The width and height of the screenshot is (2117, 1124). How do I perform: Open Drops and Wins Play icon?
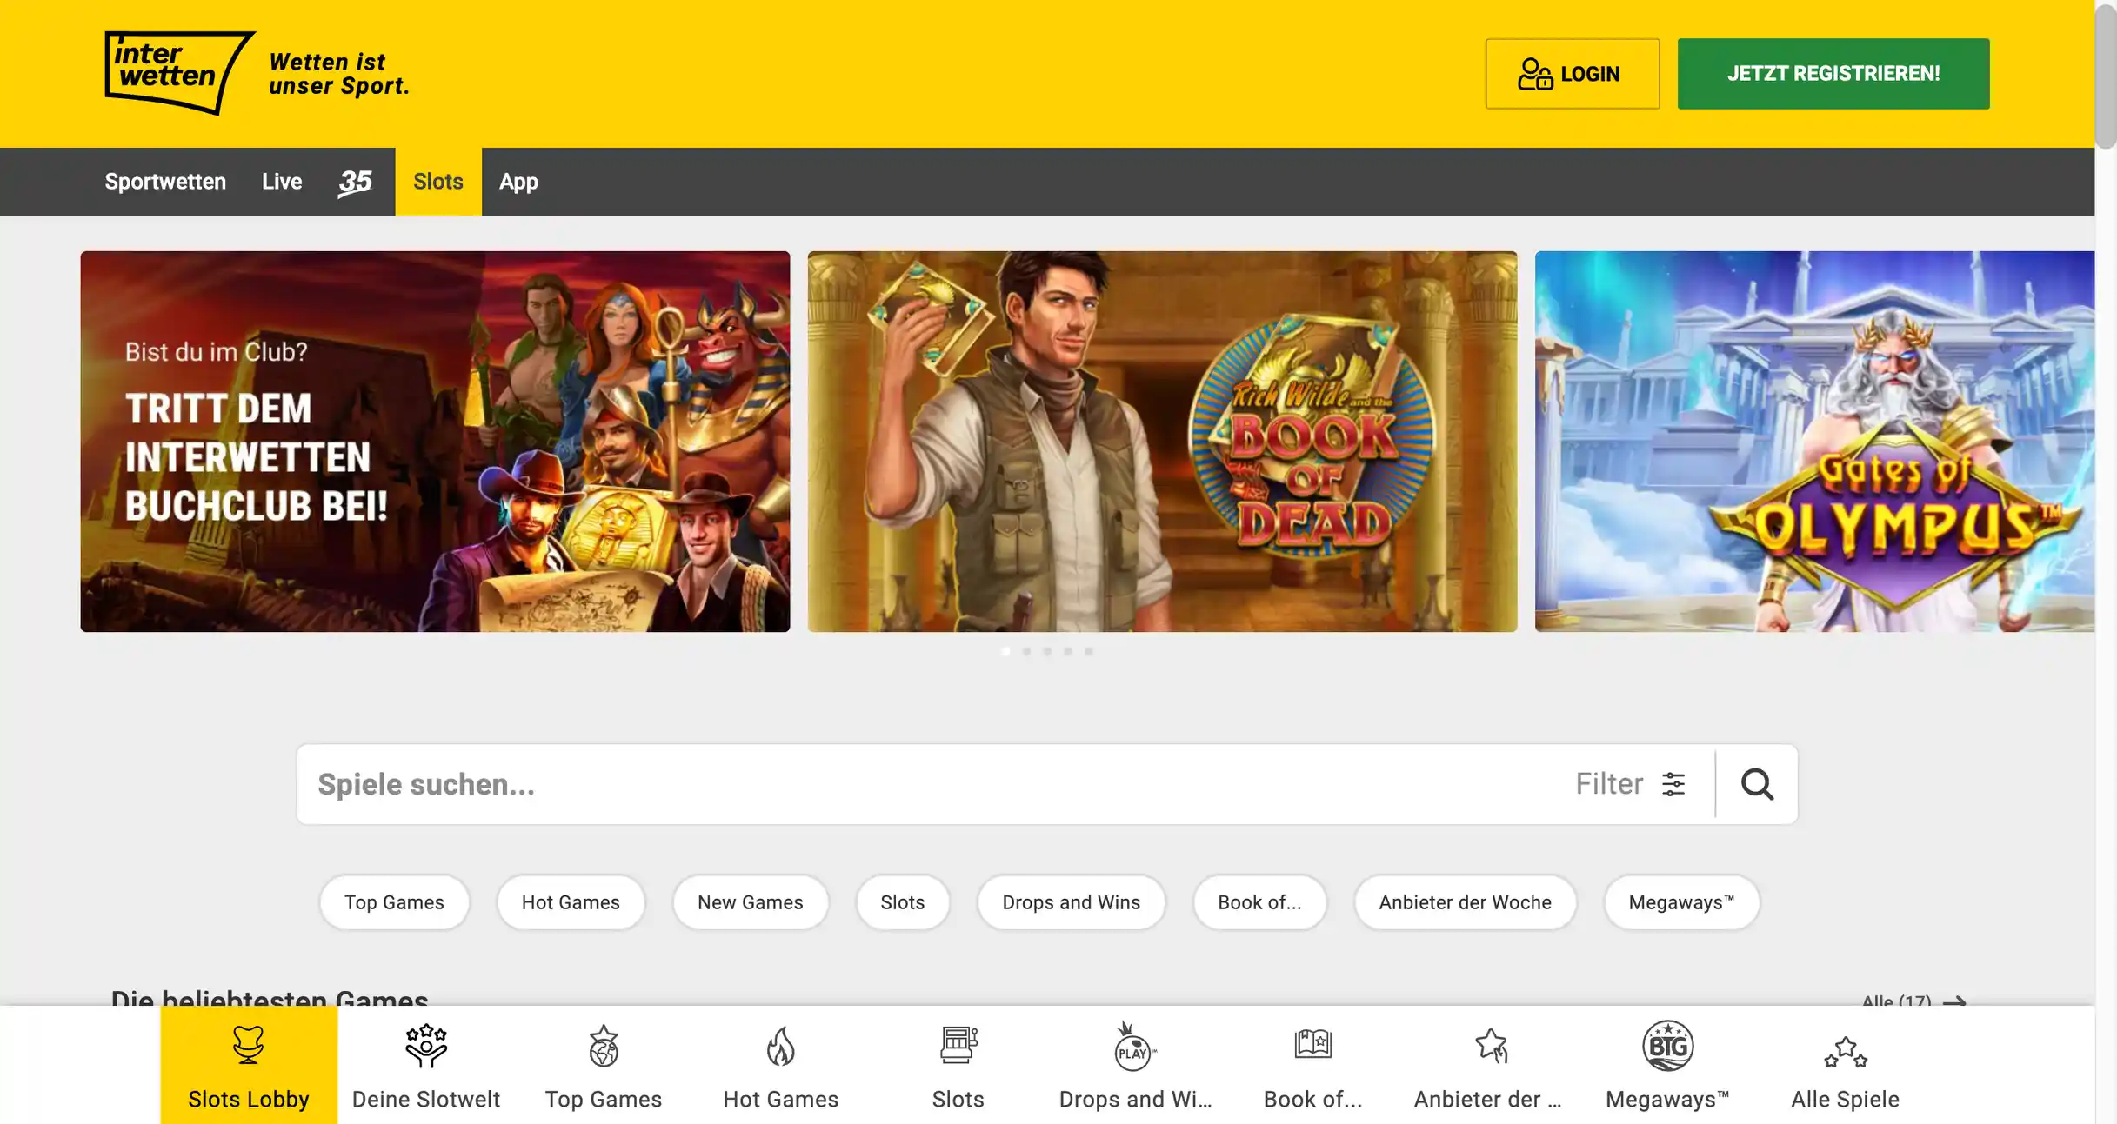pos(1134,1046)
